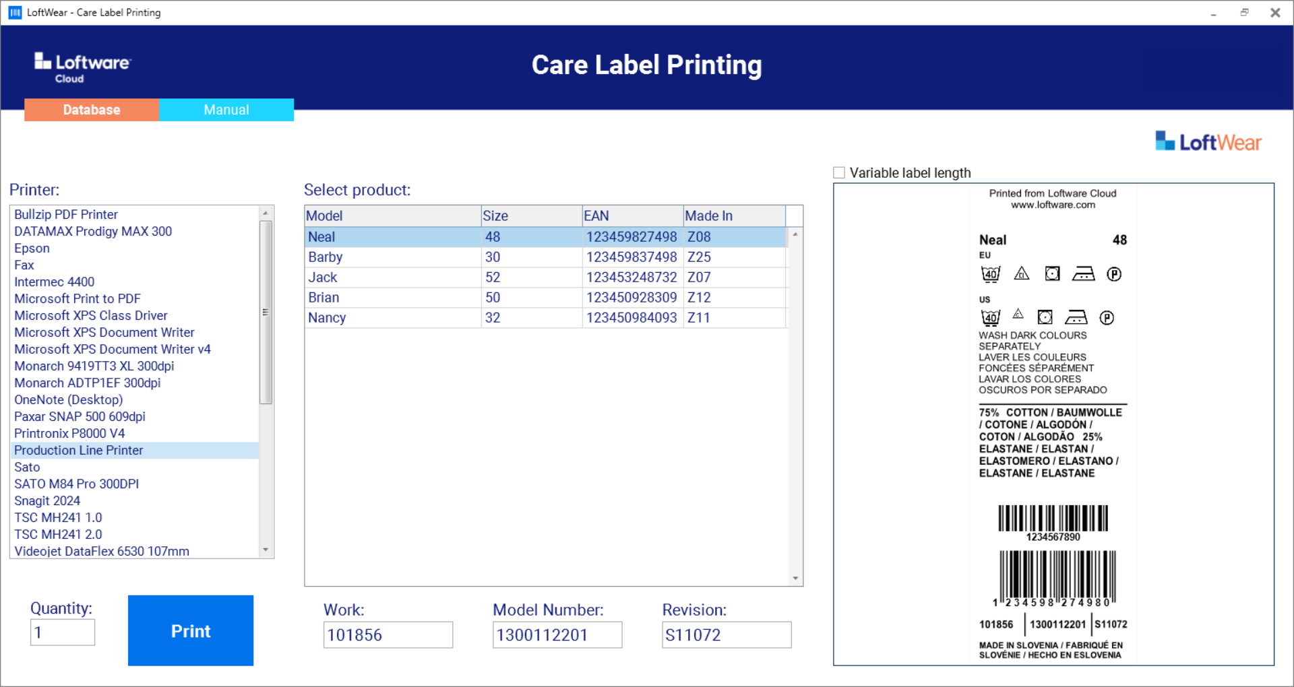Click the Quantity input field
The height and width of the screenshot is (687, 1294).
pos(63,632)
